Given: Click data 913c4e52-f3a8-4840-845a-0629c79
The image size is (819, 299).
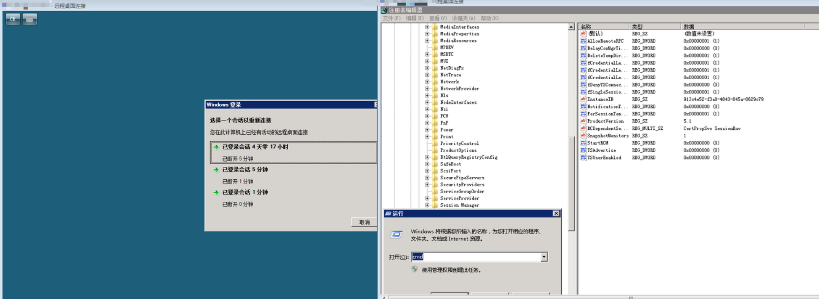Looking at the screenshot, I should pyautogui.click(x=723, y=99).
